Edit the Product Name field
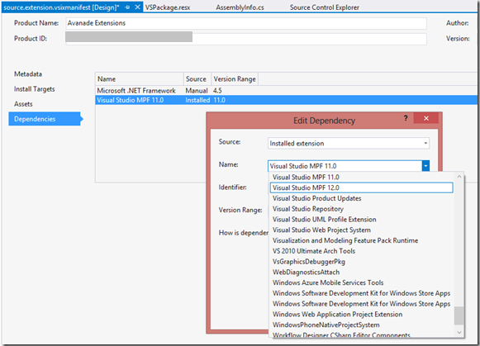 coord(246,23)
